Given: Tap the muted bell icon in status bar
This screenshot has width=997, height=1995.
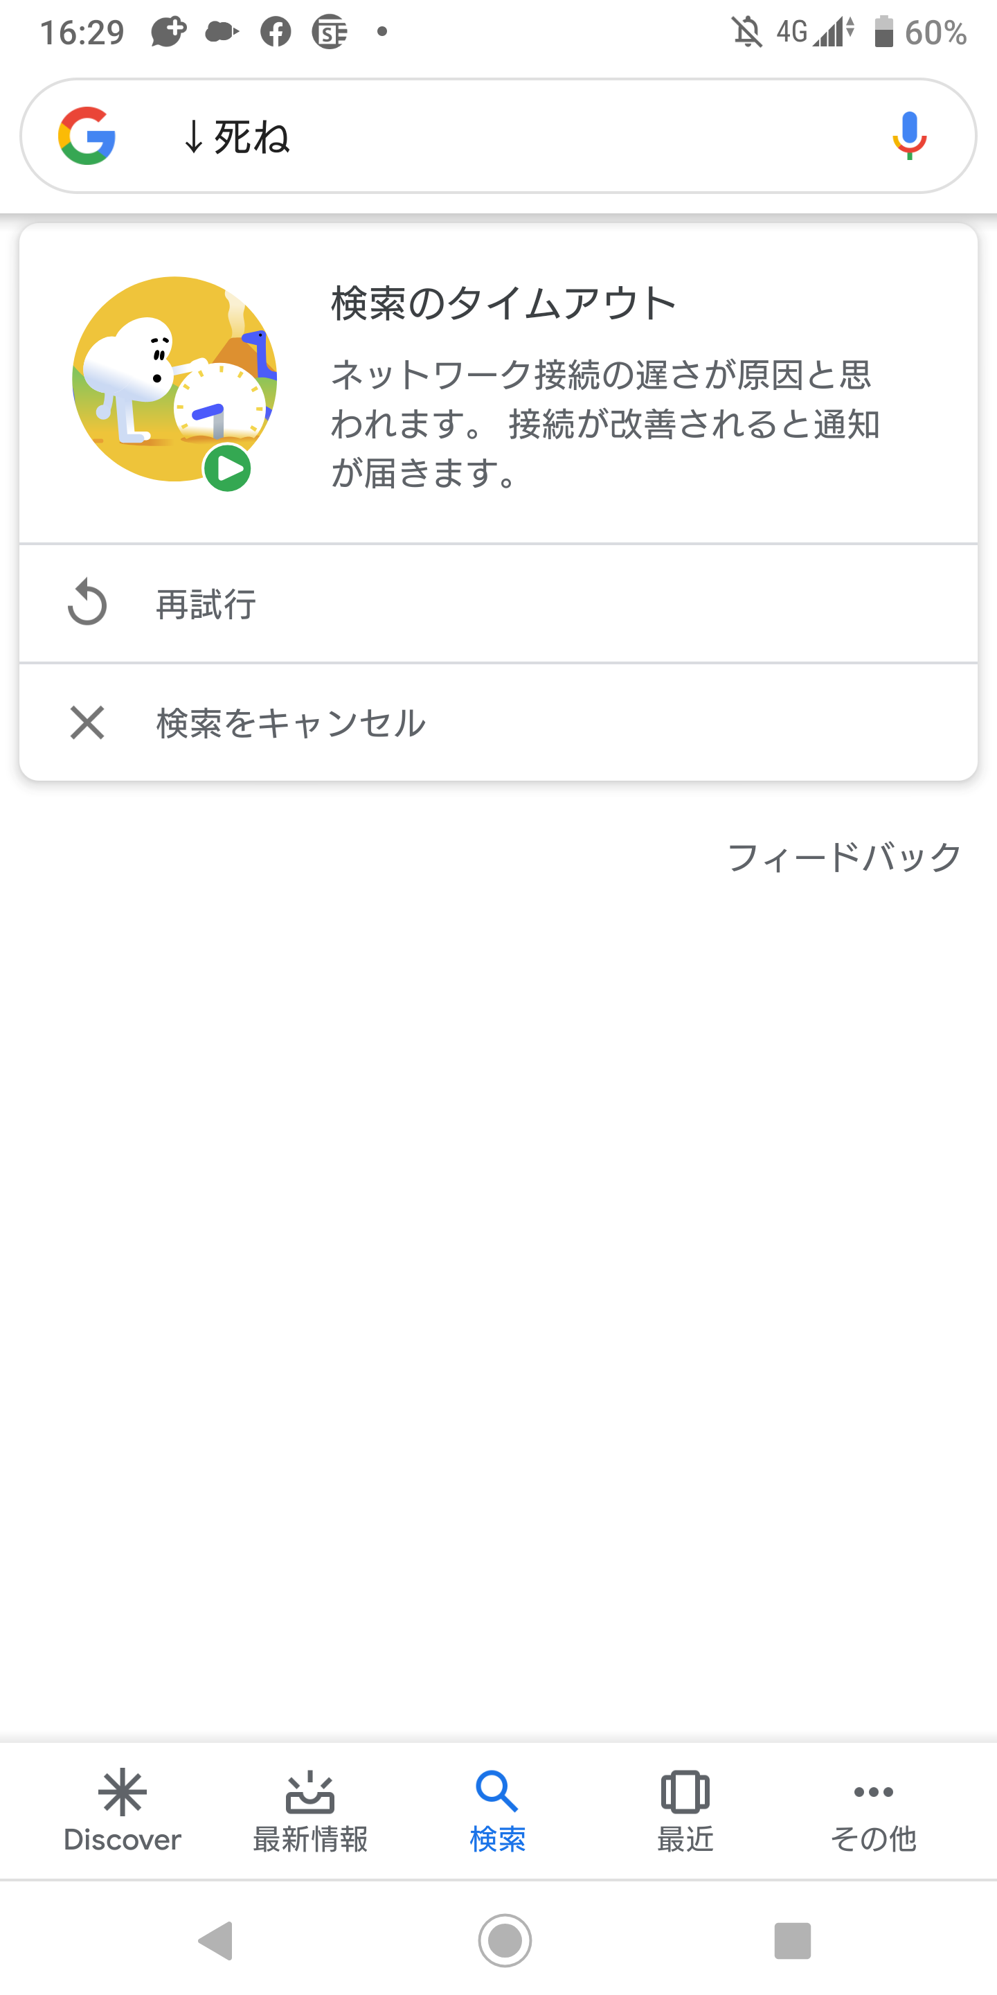Looking at the screenshot, I should [x=747, y=32].
